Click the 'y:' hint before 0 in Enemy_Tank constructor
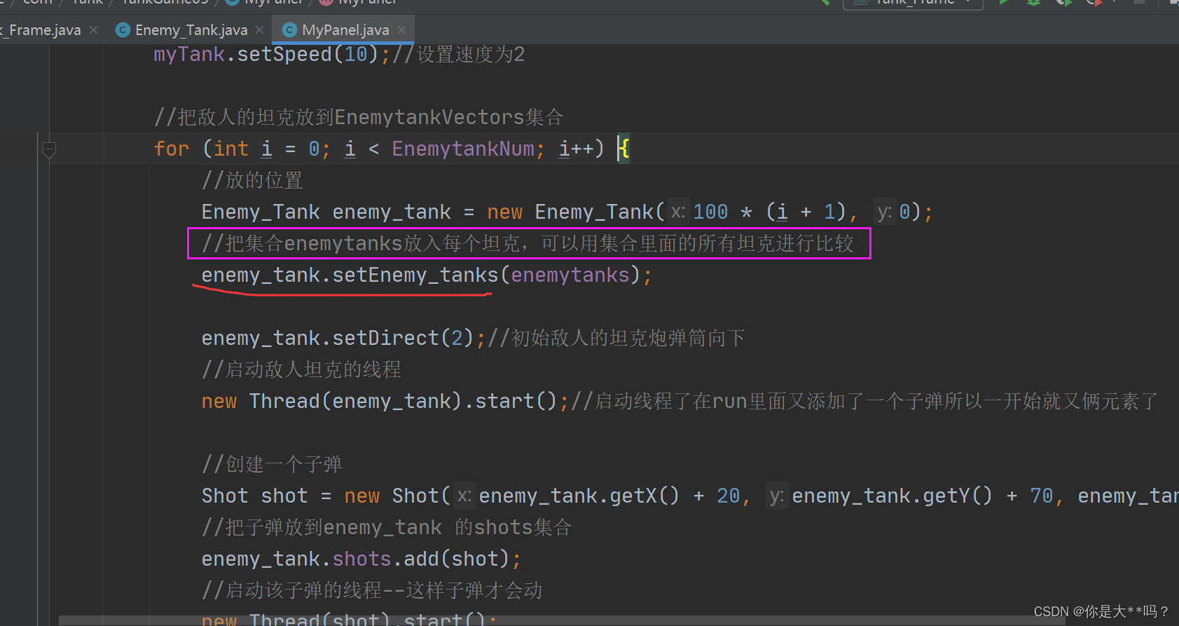This screenshot has height=626, width=1179. click(x=885, y=212)
